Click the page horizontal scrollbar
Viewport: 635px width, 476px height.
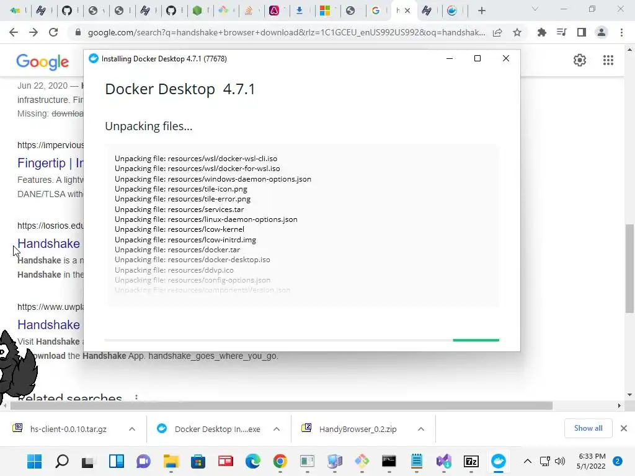[281, 405]
